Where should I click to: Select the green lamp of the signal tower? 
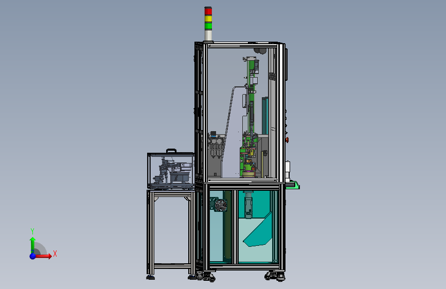[208, 26]
